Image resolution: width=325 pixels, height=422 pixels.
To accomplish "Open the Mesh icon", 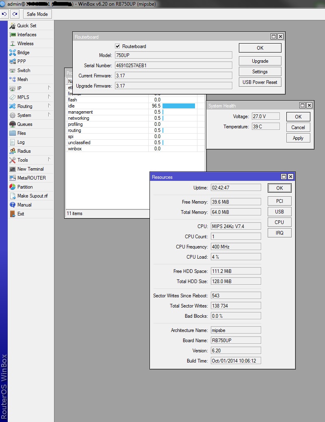I will click(x=13, y=79).
